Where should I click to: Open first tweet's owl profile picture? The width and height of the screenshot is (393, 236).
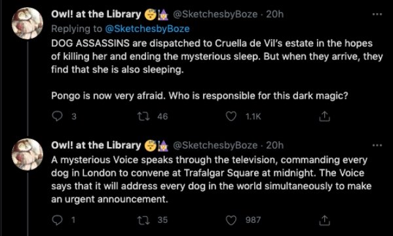[28, 23]
